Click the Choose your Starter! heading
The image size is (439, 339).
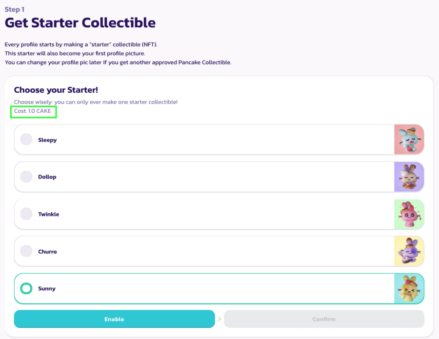click(x=56, y=90)
